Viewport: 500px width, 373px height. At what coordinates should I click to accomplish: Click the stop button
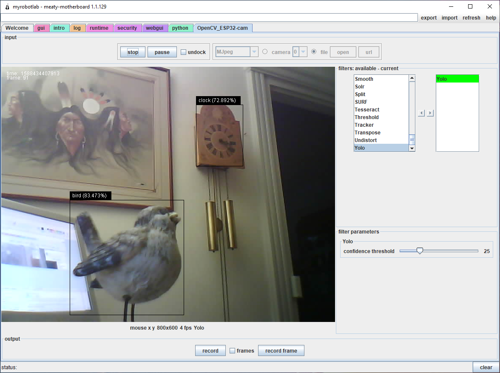point(133,52)
